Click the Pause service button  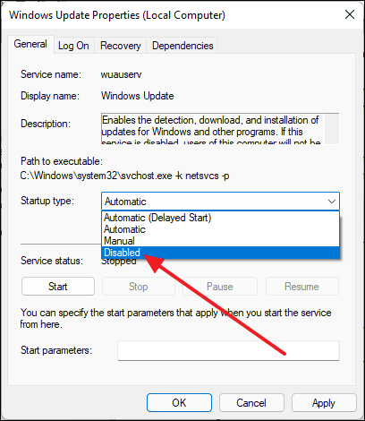pos(220,287)
